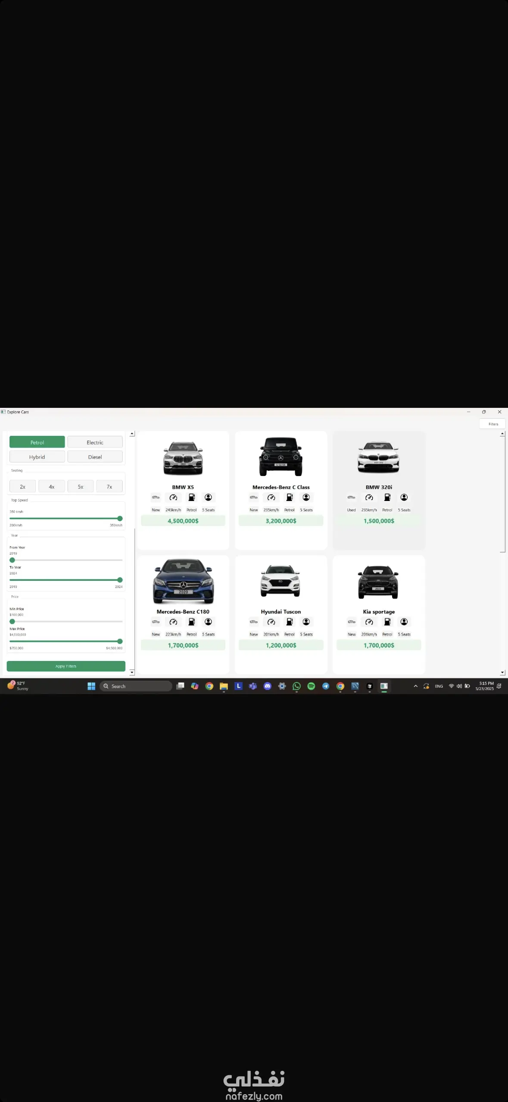Click the seats person icon on Kia sportage card
Image resolution: width=508 pixels, height=1102 pixels.
coord(404,622)
